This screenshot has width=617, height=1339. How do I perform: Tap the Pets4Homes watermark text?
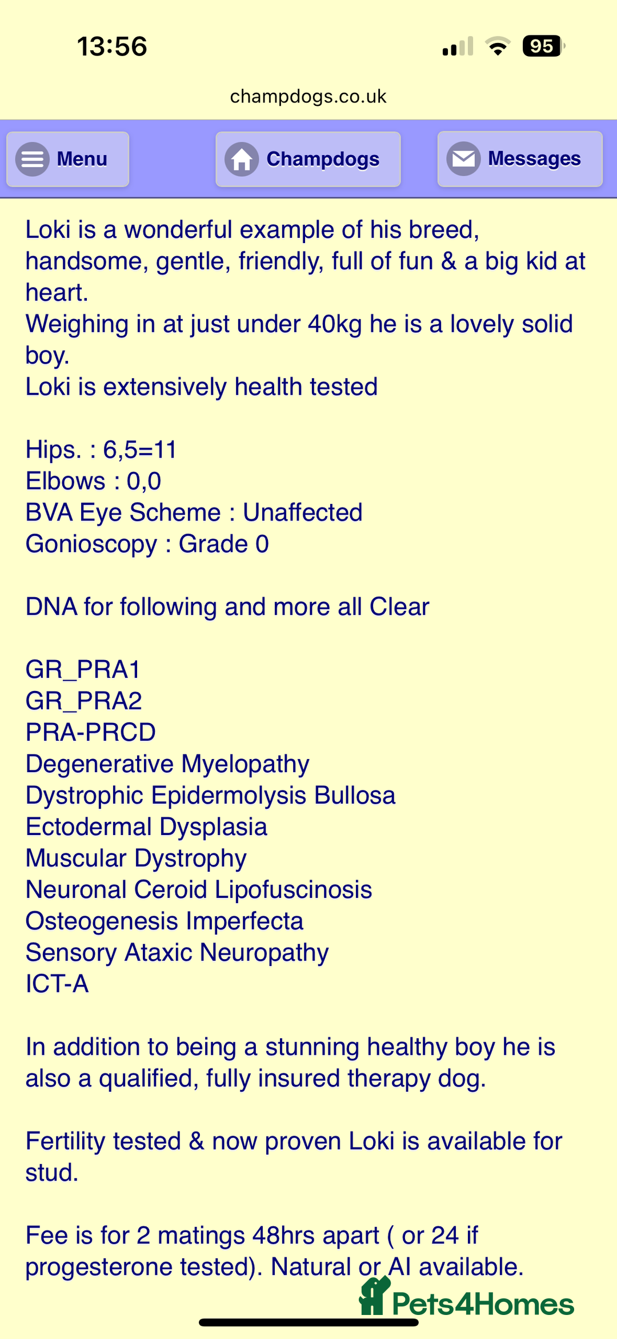click(483, 1304)
